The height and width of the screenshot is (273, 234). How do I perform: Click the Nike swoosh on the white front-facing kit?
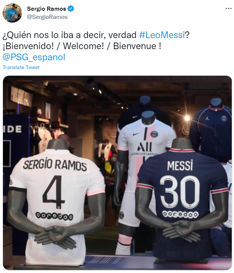click(x=137, y=134)
